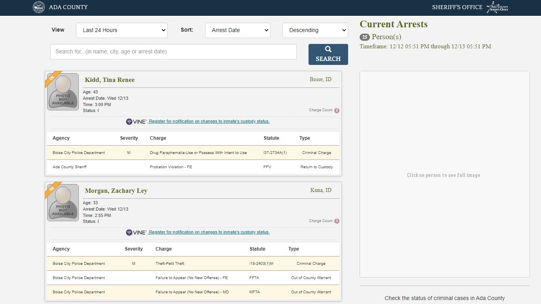541x304 pixels.
Task: Click the charge count badge 2 for Kidd
Action: [x=337, y=110]
